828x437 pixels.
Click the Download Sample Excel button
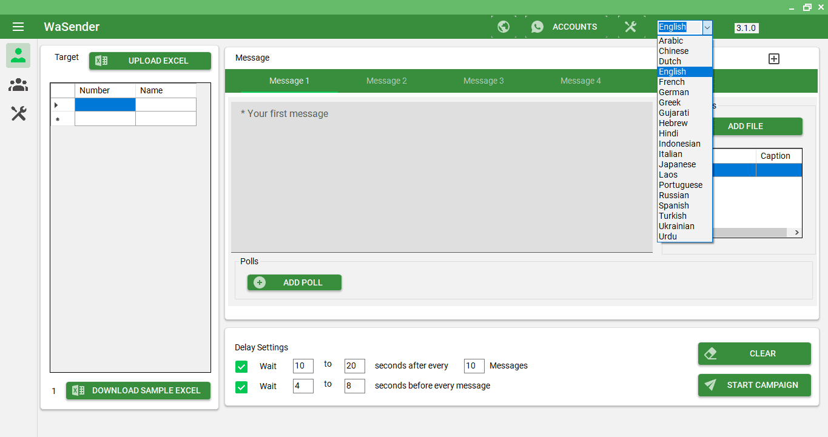(x=138, y=390)
